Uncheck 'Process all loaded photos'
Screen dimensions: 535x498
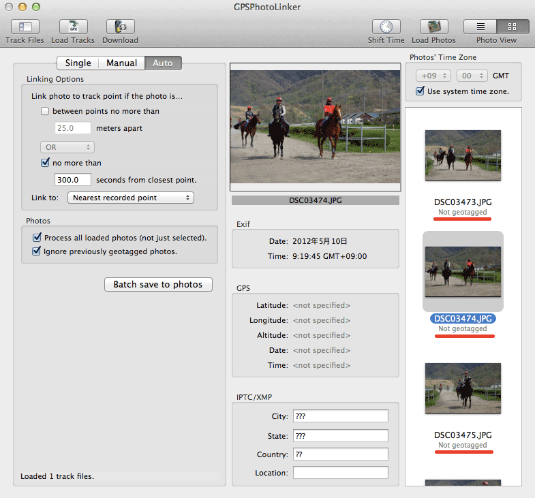click(x=37, y=237)
